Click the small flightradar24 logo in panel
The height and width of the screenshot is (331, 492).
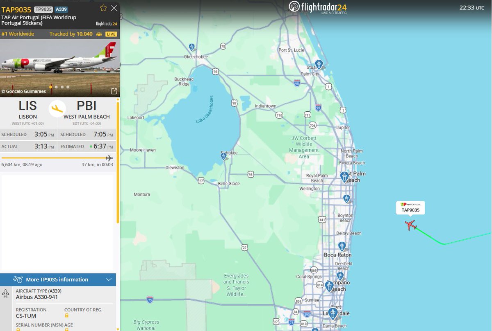pos(107,24)
